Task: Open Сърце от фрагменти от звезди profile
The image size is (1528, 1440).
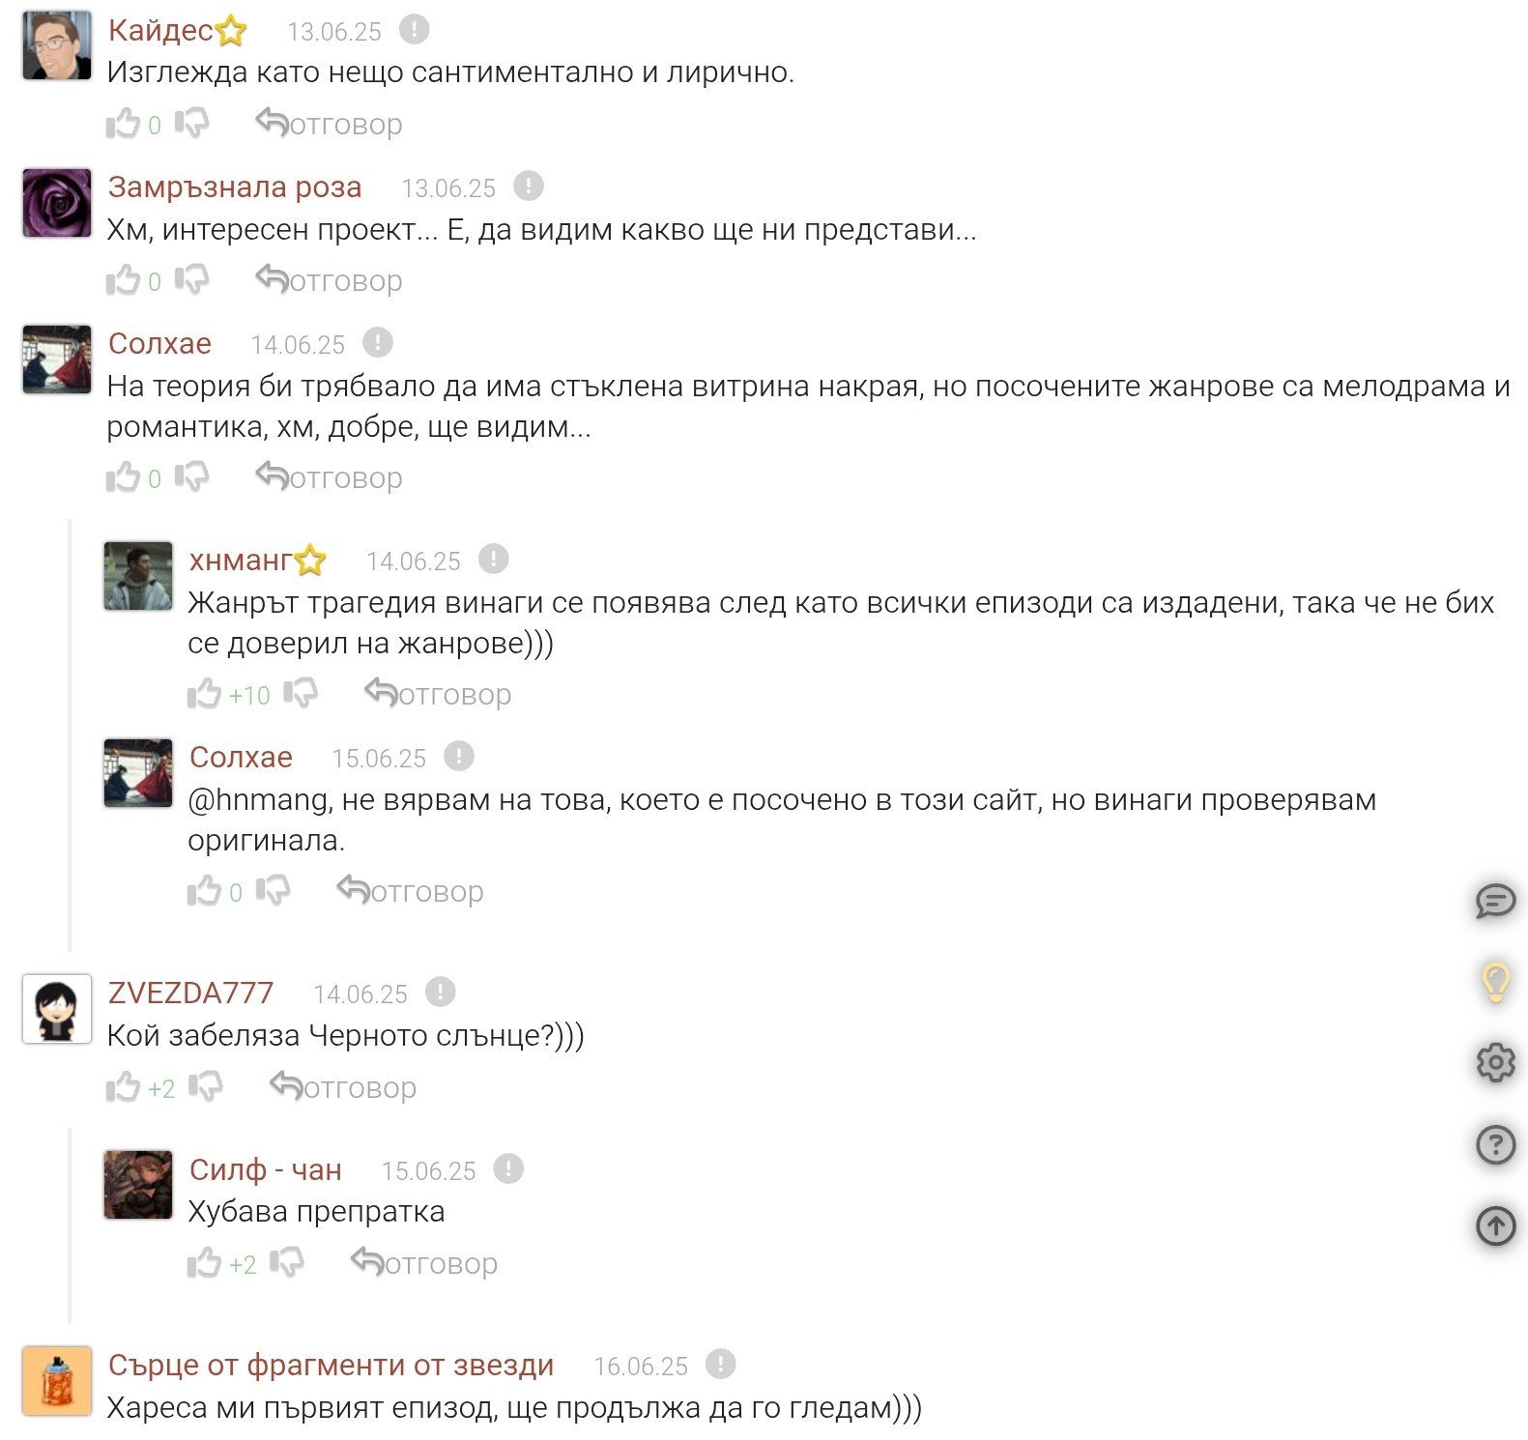Action: pyautogui.click(x=331, y=1365)
